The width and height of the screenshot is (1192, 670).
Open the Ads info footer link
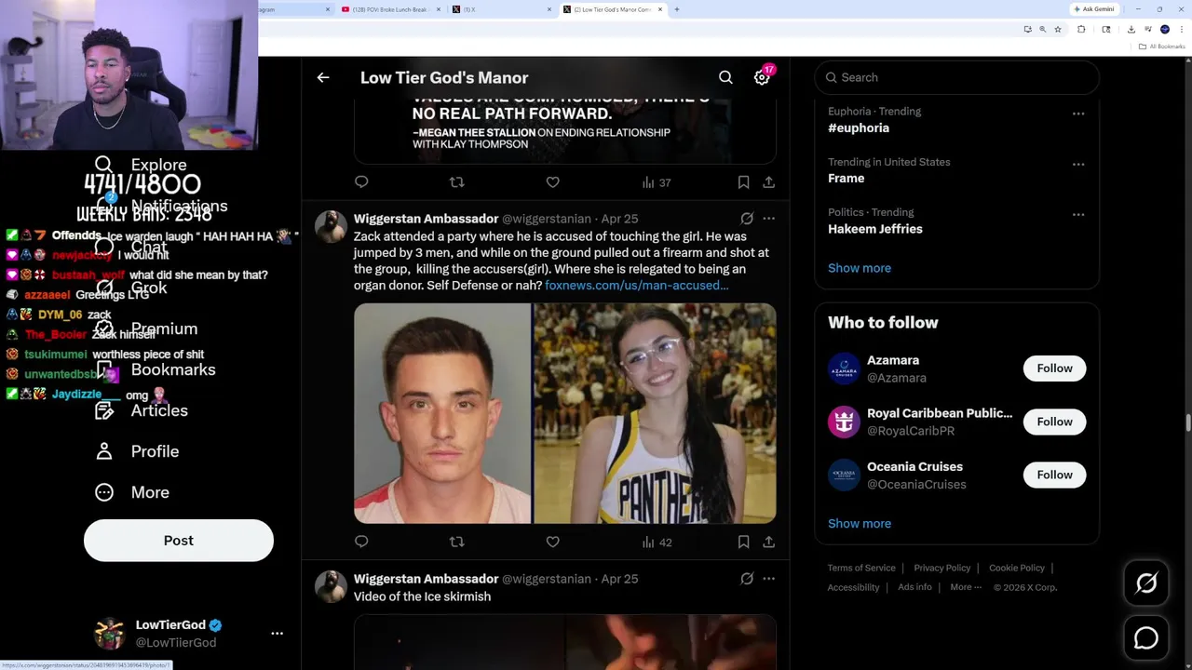click(914, 587)
